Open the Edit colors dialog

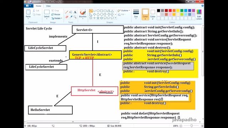pos(199,14)
